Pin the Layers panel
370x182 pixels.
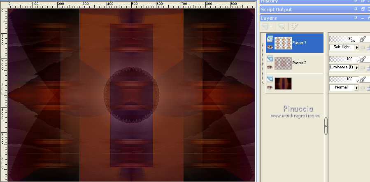356,18
